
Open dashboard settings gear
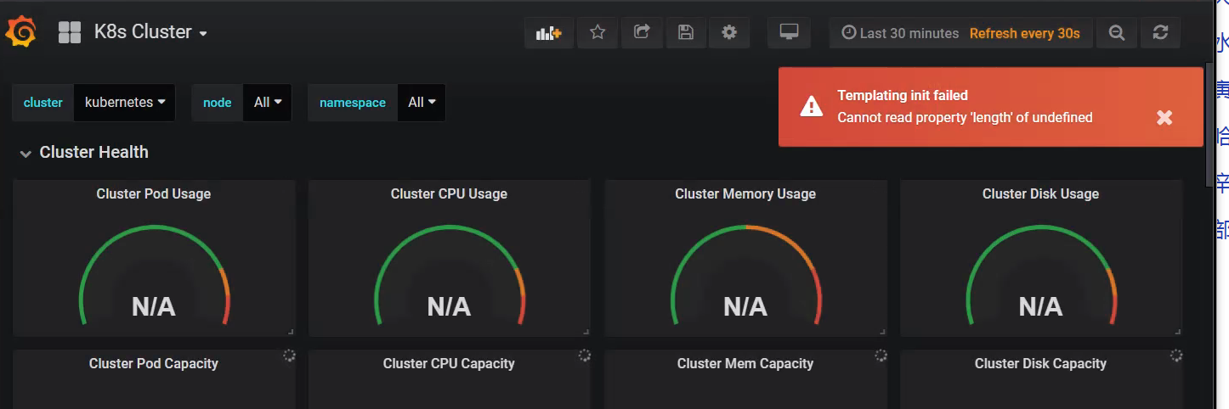tap(729, 33)
